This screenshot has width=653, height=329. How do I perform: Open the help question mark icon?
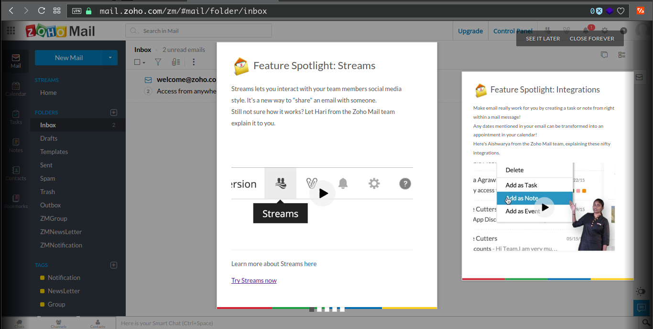click(x=623, y=31)
